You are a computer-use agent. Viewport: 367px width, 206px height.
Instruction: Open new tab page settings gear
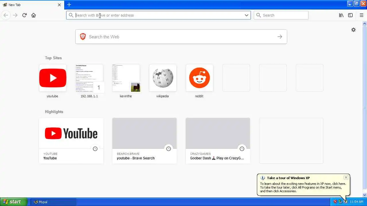(354, 30)
